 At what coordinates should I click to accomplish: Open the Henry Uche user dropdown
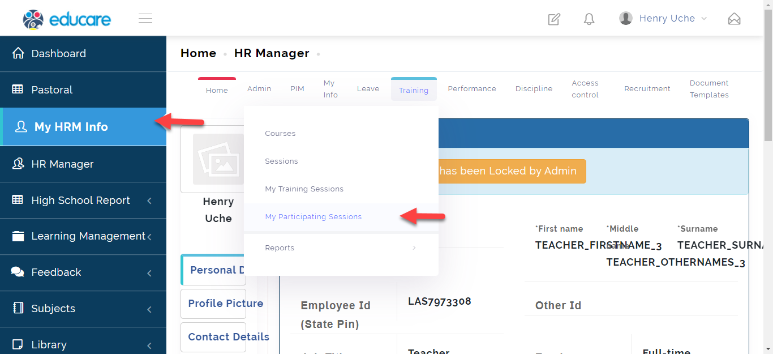coord(663,18)
